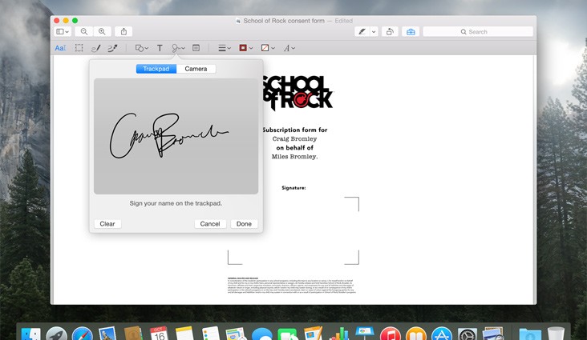Click Done to save the signature

244,224
